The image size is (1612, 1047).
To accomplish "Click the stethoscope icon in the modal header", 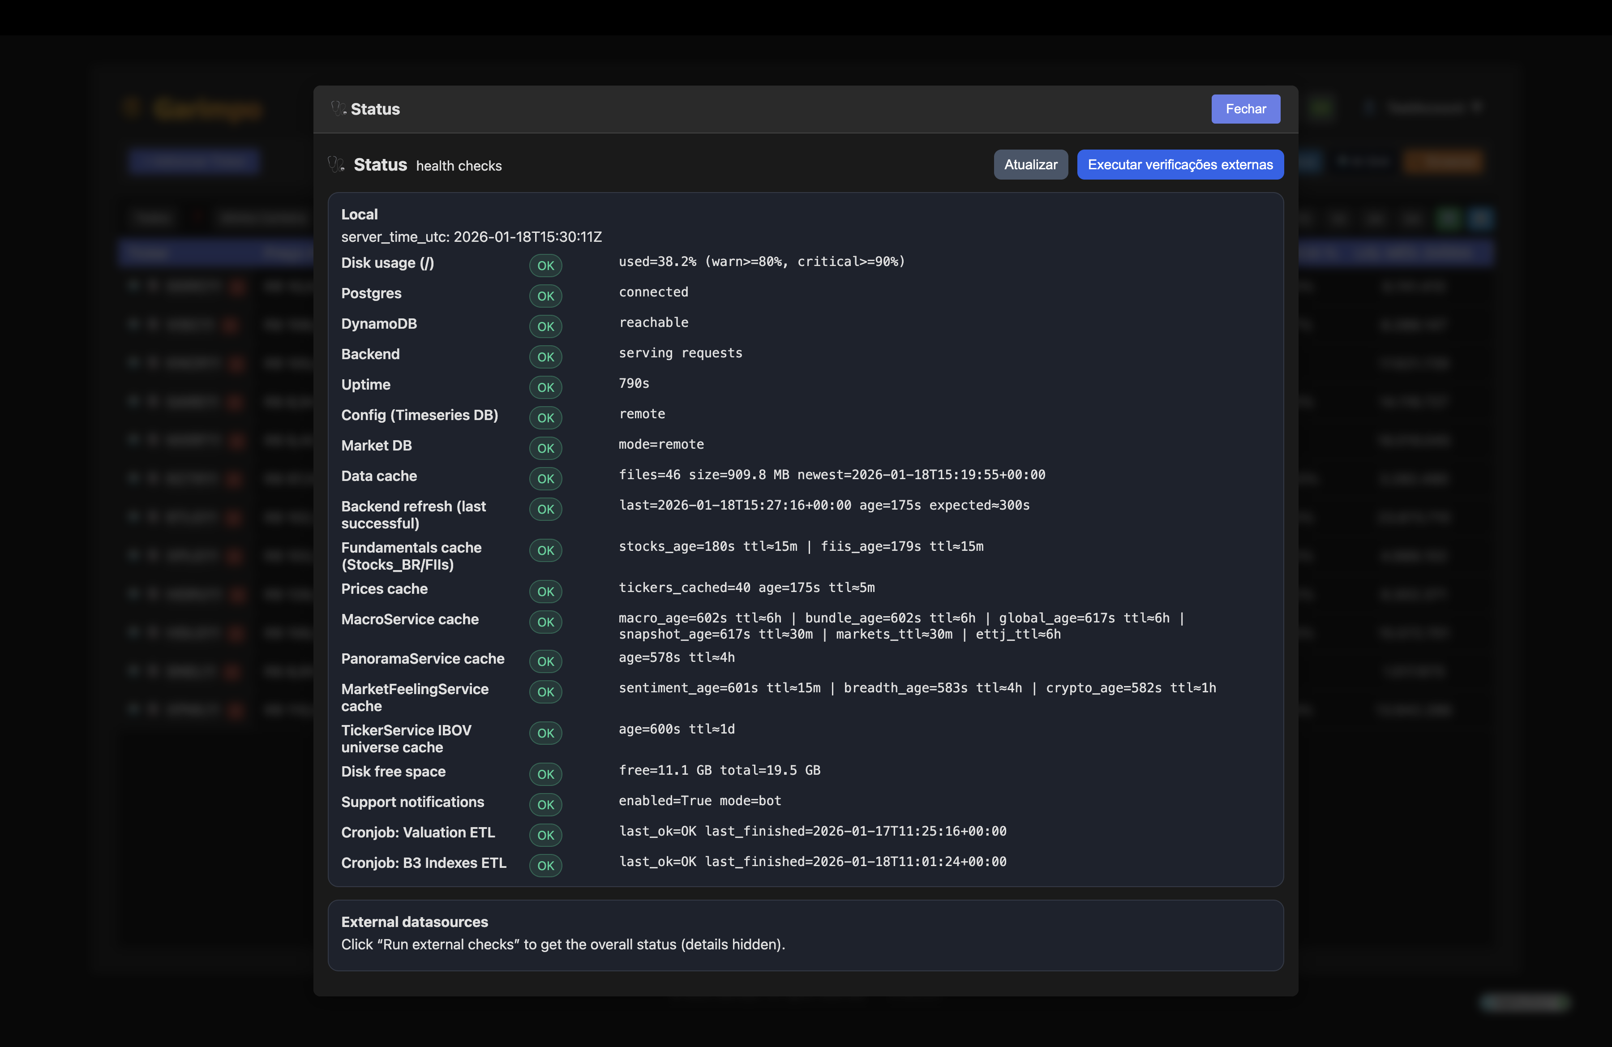I will (x=338, y=108).
